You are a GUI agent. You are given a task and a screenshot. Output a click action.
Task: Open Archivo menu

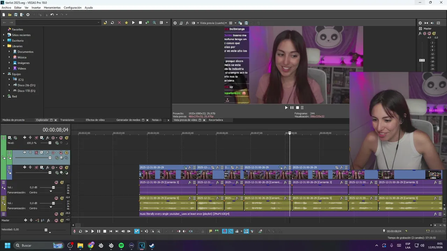6,8
